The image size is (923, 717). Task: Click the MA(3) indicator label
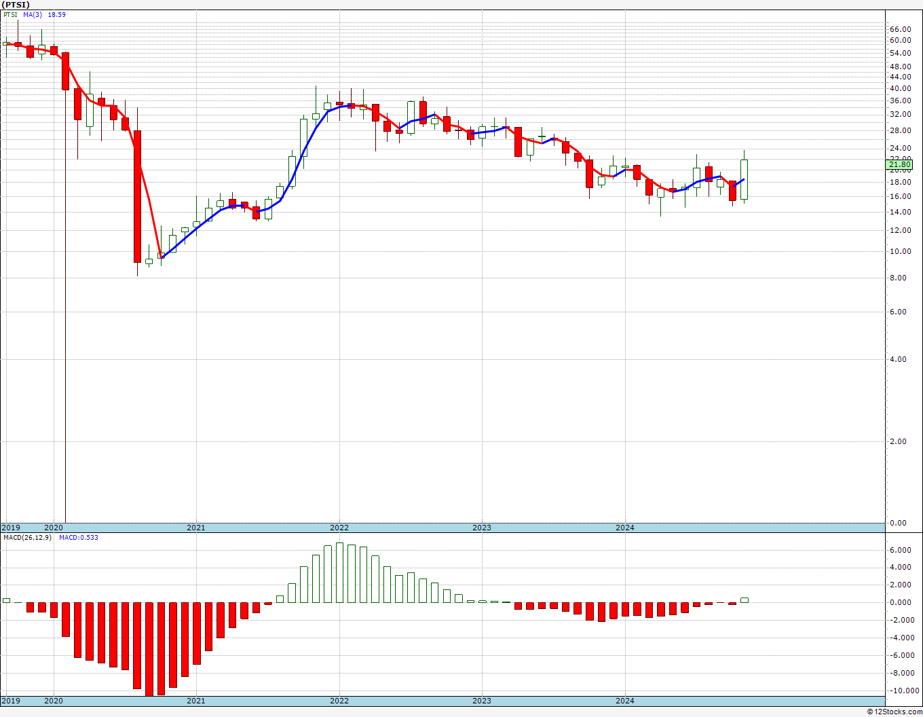(x=33, y=14)
